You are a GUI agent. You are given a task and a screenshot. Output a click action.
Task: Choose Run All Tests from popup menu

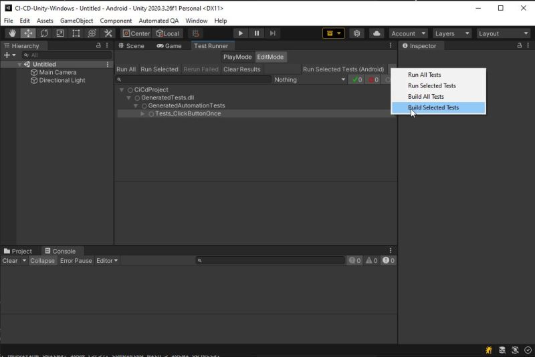[x=438, y=75]
